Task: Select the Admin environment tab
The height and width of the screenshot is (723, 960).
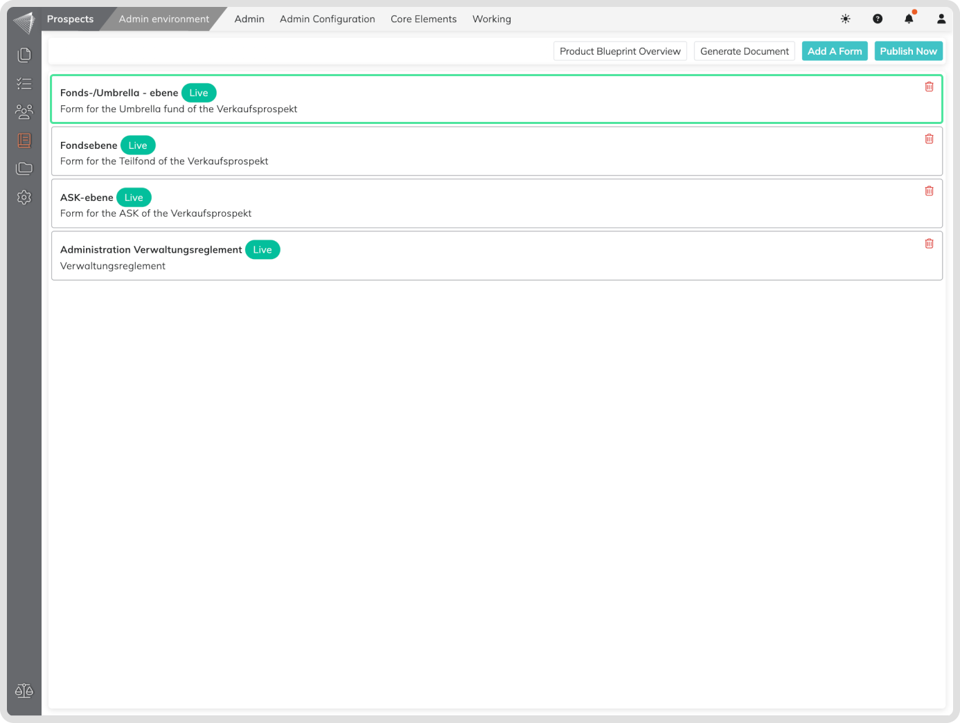Action: coord(163,19)
